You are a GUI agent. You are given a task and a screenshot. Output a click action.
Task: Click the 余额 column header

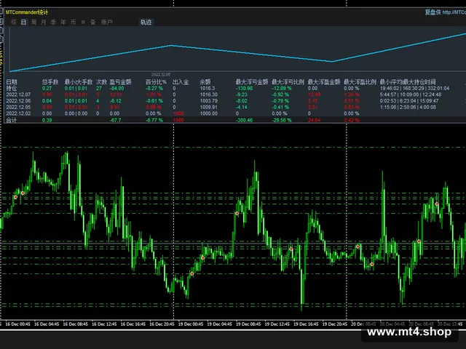[x=205, y=82]
